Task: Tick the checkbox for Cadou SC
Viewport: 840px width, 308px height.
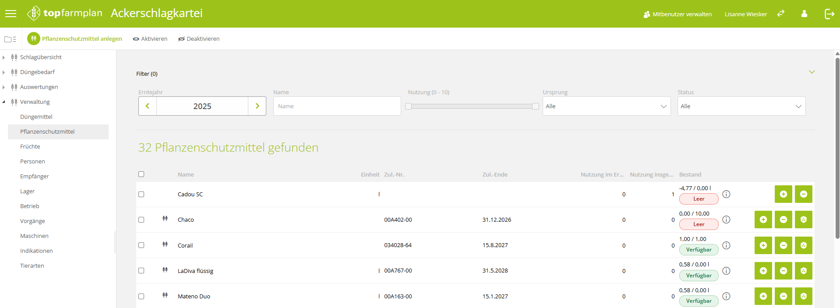Action: (141, 194)
